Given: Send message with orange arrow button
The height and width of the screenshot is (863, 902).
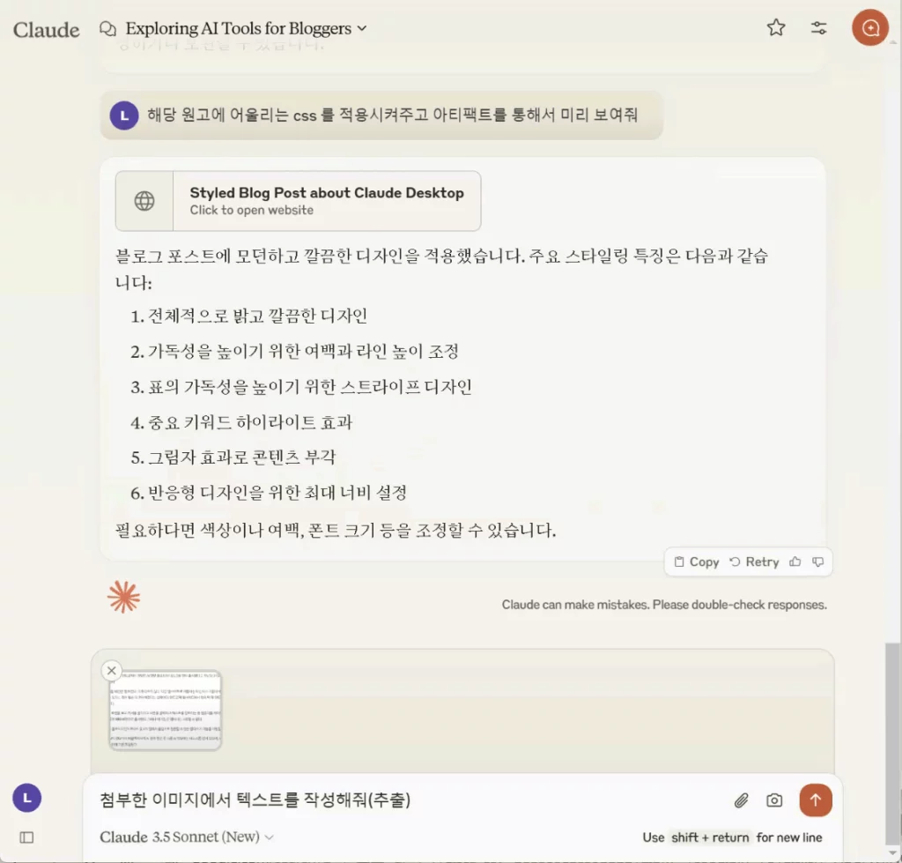Looking at the screenshot, I should click(x=815, y=800).
